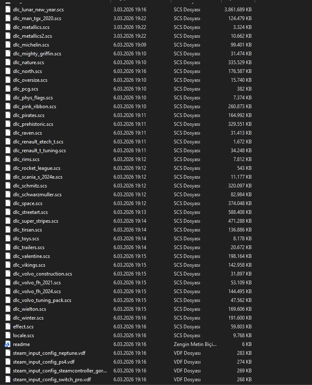Click the file icon of steam_input_config_neptune.vdf
The width and height of the screenshot is (312, 385).
tap(8, 353)
